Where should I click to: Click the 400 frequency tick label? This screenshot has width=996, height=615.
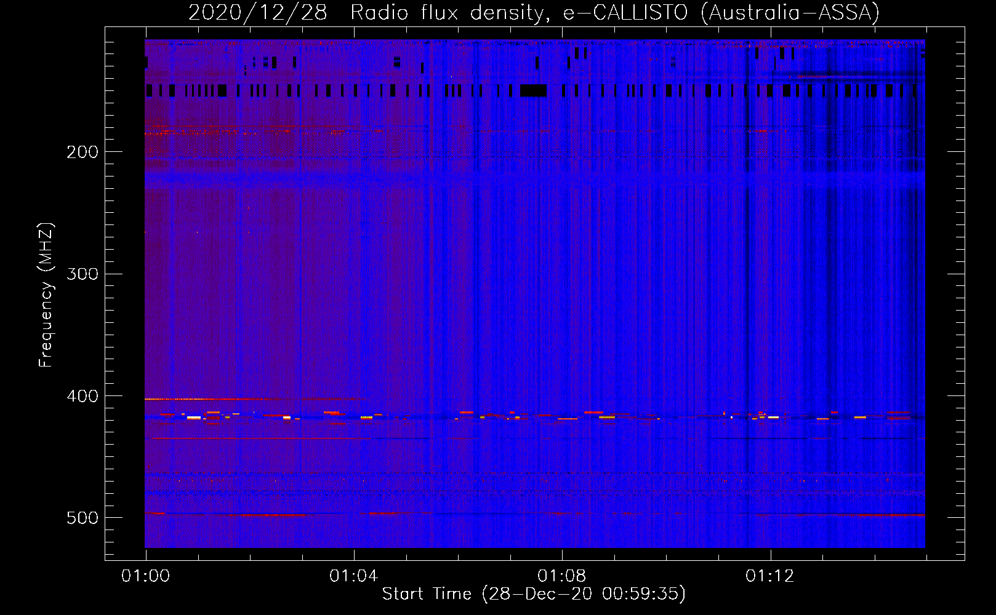click(x=82, y=396)
